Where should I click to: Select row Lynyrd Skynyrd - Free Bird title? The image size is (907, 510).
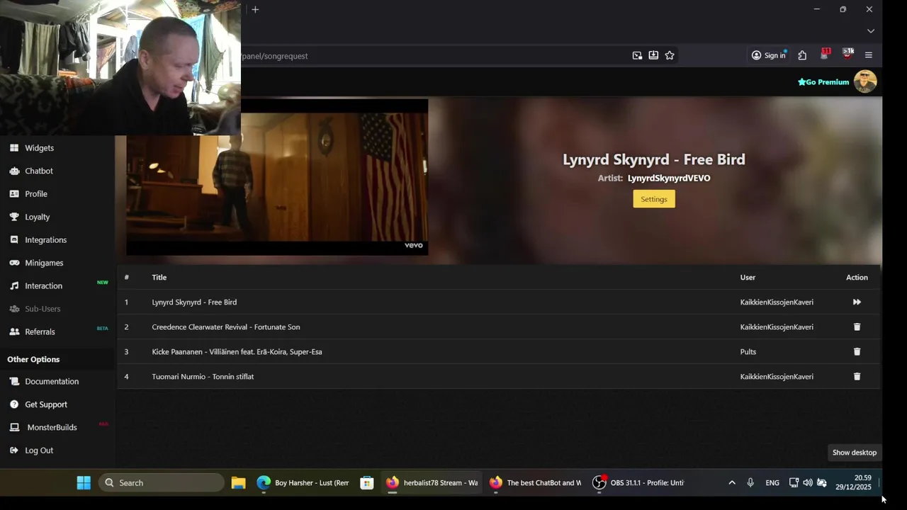(x=194, y=302)
